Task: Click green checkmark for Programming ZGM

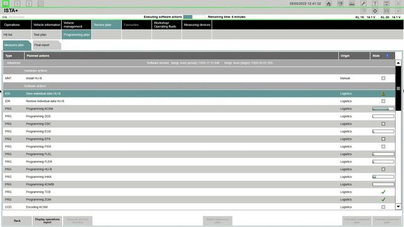Action: coord(383,199)
